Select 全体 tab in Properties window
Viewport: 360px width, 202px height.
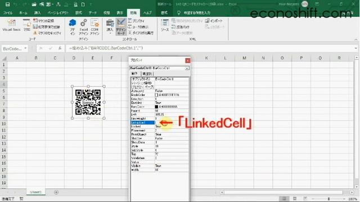134,74
